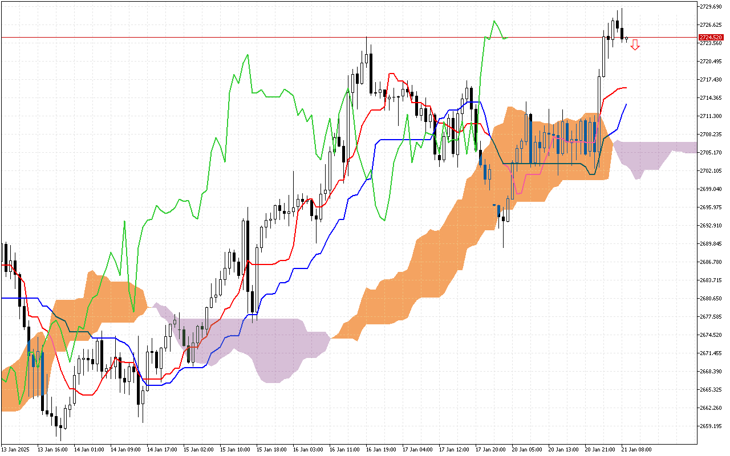Screen dimensions: 730x456
Task: Click the 2659.195 price axis label
Action: (x=711, y=426)
